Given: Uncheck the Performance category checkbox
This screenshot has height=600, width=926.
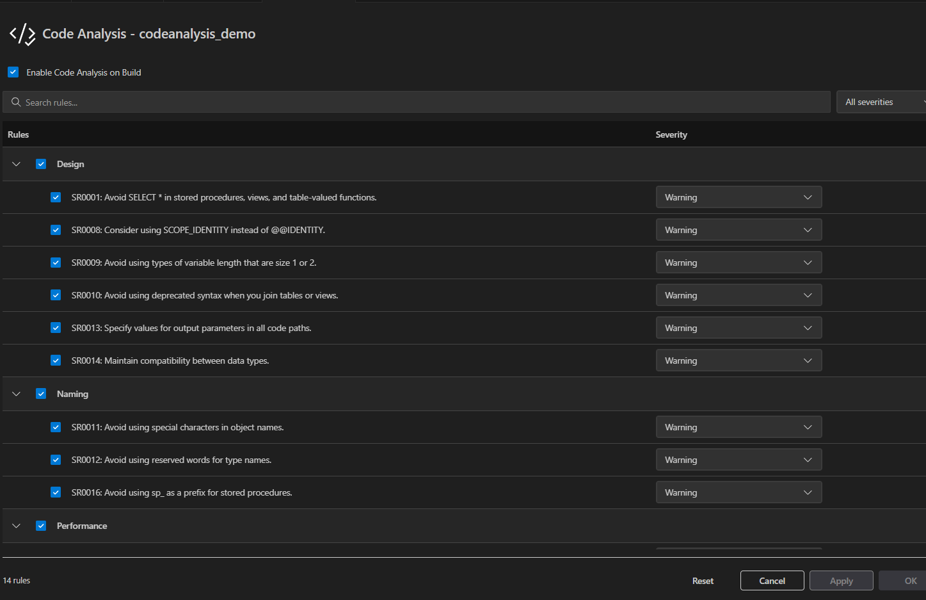Looking at the screenshot, I should pos(41,526).
